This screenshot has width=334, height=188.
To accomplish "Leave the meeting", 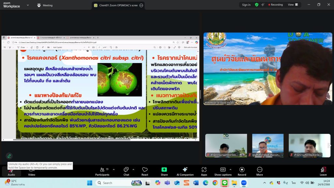I will point(323,171).
